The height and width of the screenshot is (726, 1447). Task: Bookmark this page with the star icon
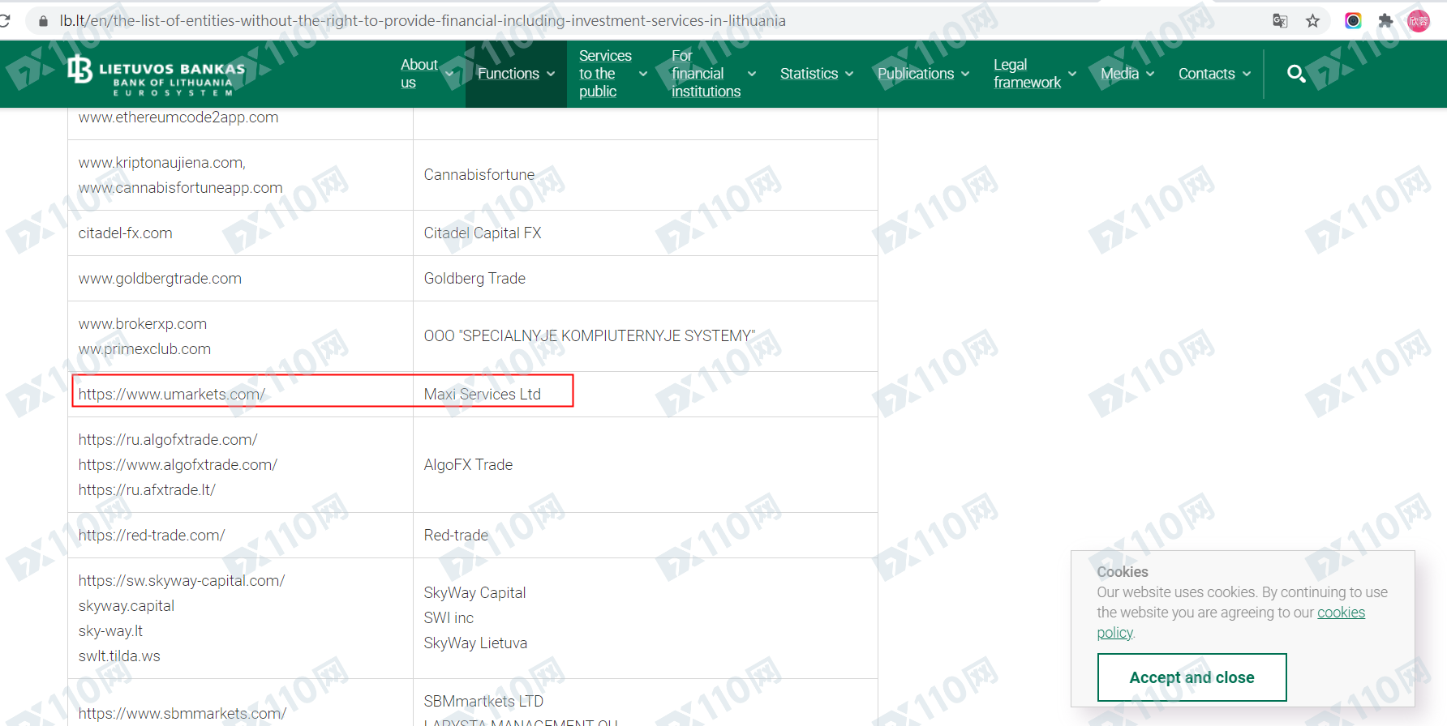click(x=1313, y=21)
